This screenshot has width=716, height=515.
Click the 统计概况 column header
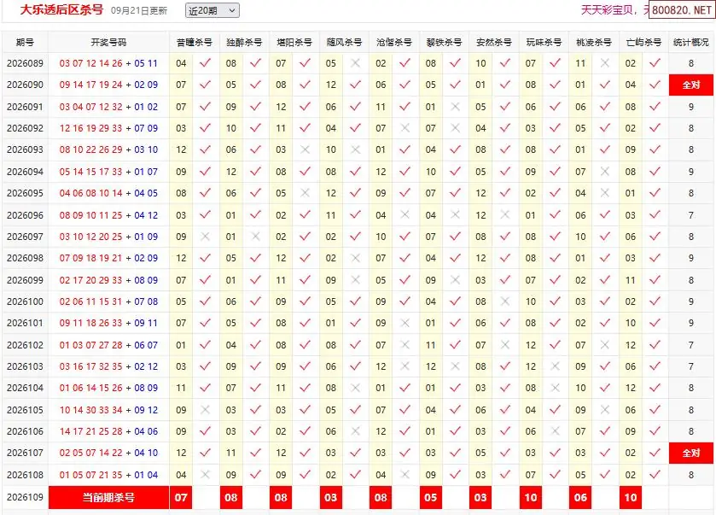pos(691,43)
